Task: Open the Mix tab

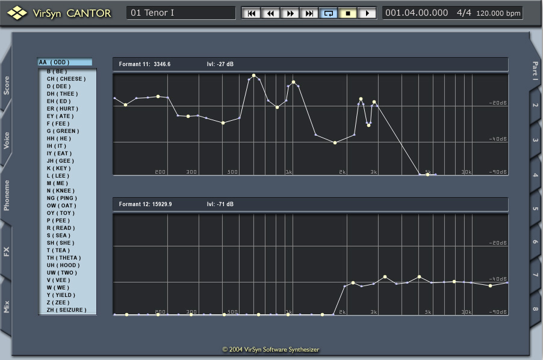Action: click(x=6, y=307)
